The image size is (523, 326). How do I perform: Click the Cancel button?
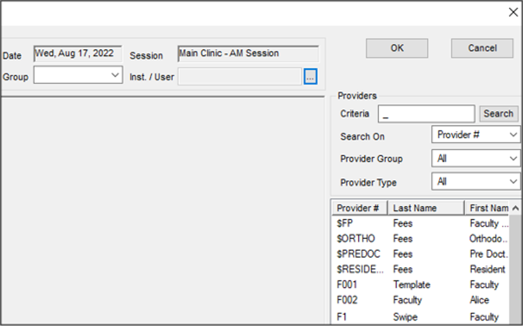482,48
